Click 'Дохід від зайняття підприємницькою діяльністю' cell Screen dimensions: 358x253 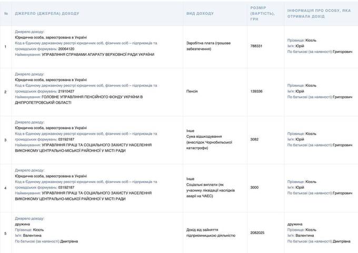(211, 232)
